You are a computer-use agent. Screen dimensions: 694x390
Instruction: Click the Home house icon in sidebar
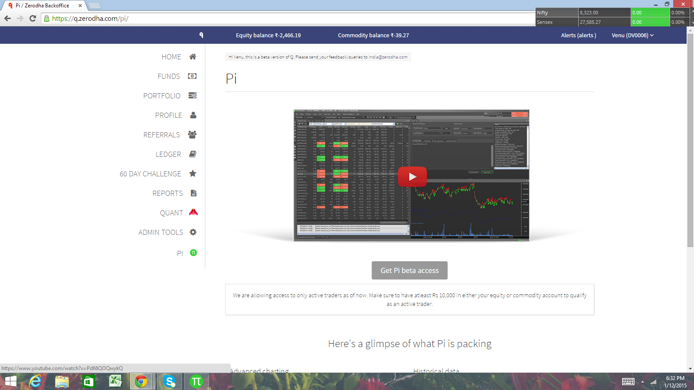click(x=193, y=57)
